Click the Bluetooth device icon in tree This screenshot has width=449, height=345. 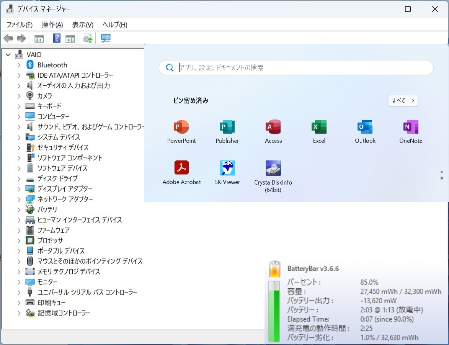[x=30, y=65]
